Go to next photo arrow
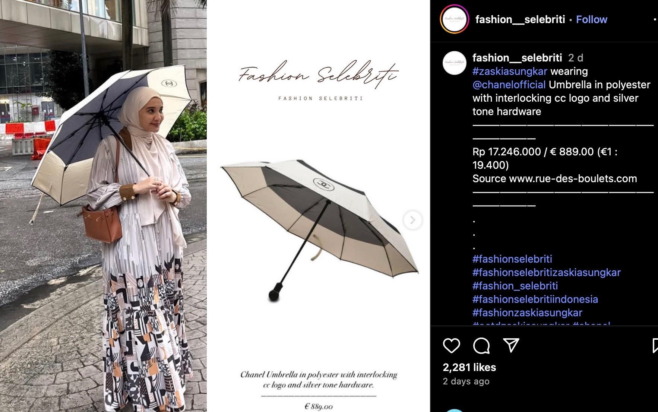The width and height of the screenshot is (658, 412). [x=412, y=220]
